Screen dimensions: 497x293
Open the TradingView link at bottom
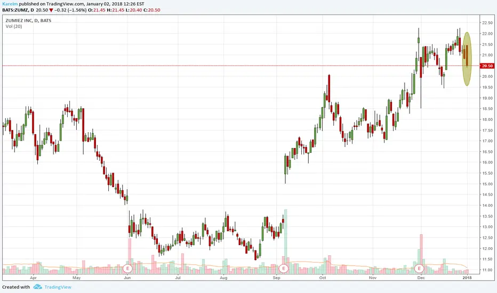coord(58,287)
